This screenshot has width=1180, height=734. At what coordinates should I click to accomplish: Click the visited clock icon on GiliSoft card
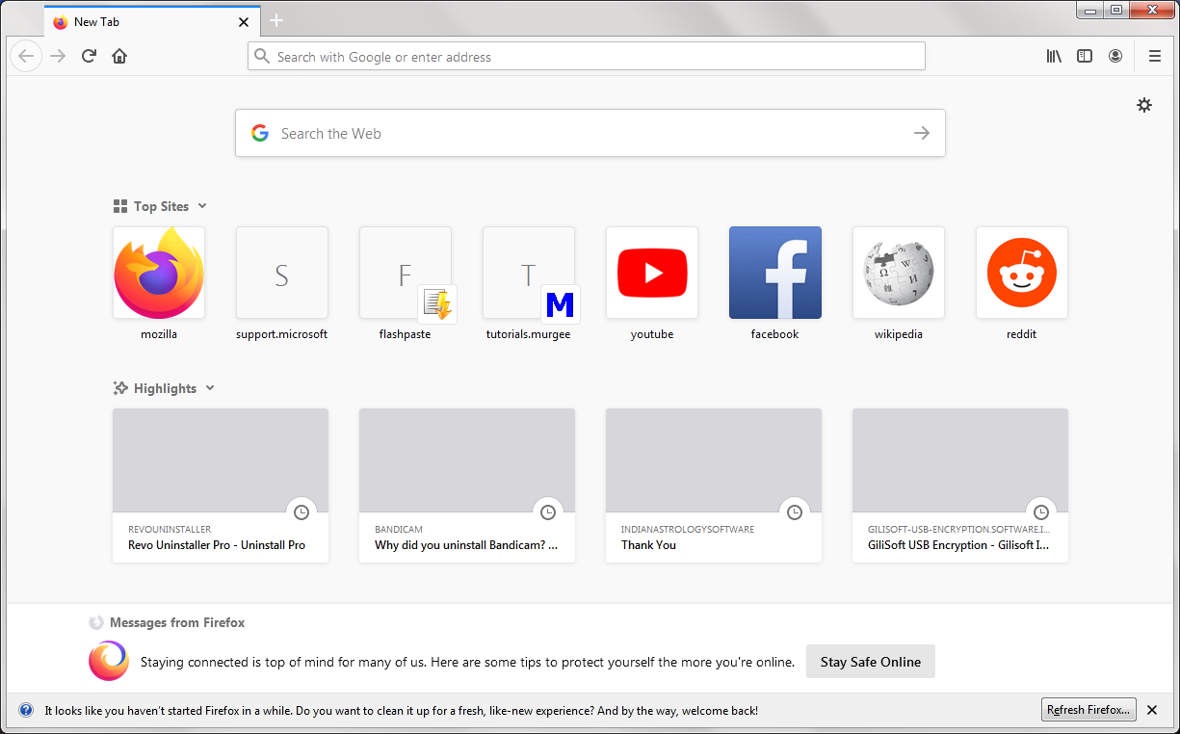pyautogui.click(x=1041, y=512)
